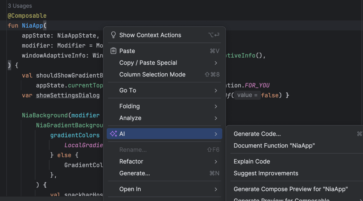Choose Document Function "NiaApp"
363x201 pixels.
(x=274, y=145)
